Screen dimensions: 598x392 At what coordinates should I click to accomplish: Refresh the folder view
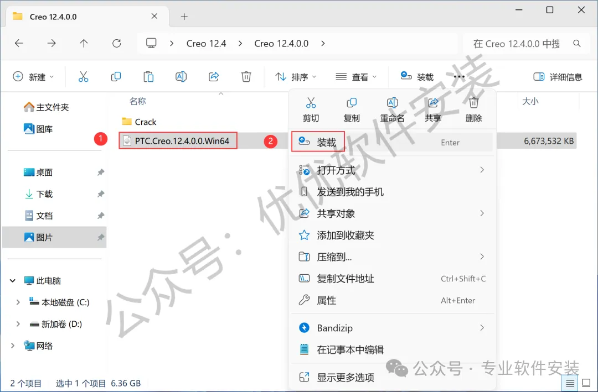point(117,44)
